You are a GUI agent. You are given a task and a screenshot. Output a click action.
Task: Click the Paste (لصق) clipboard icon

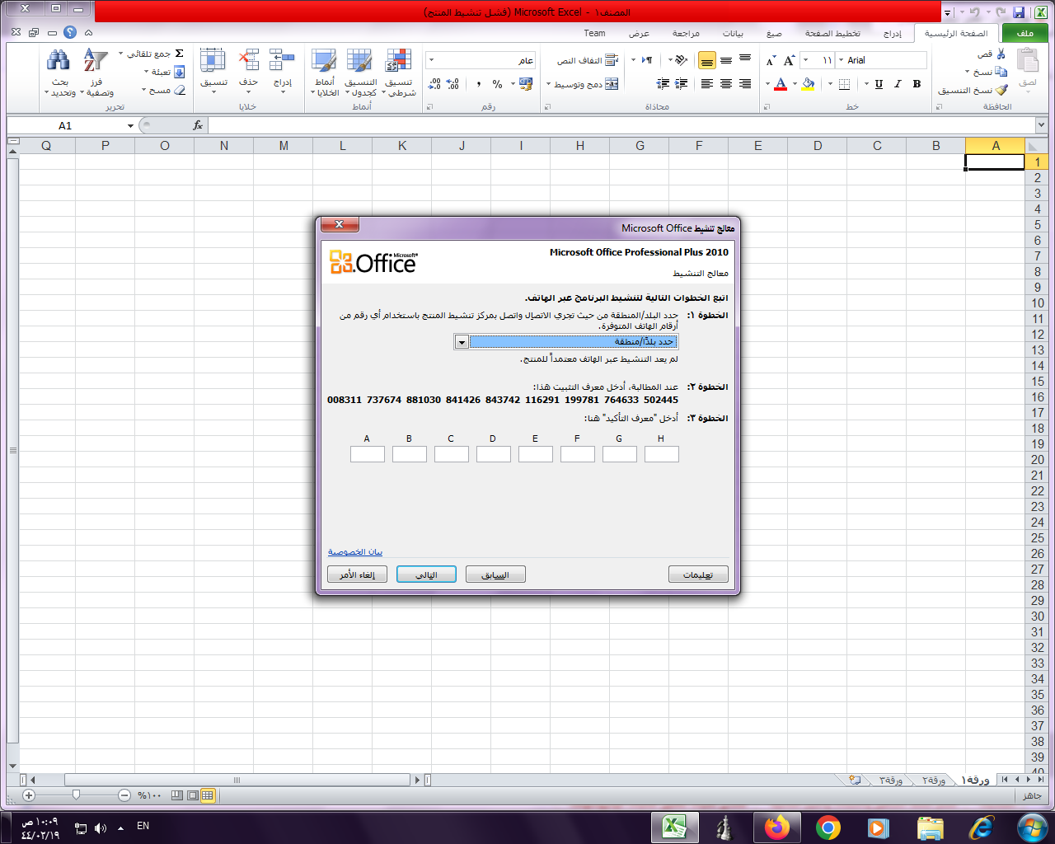click(1027, 62)
